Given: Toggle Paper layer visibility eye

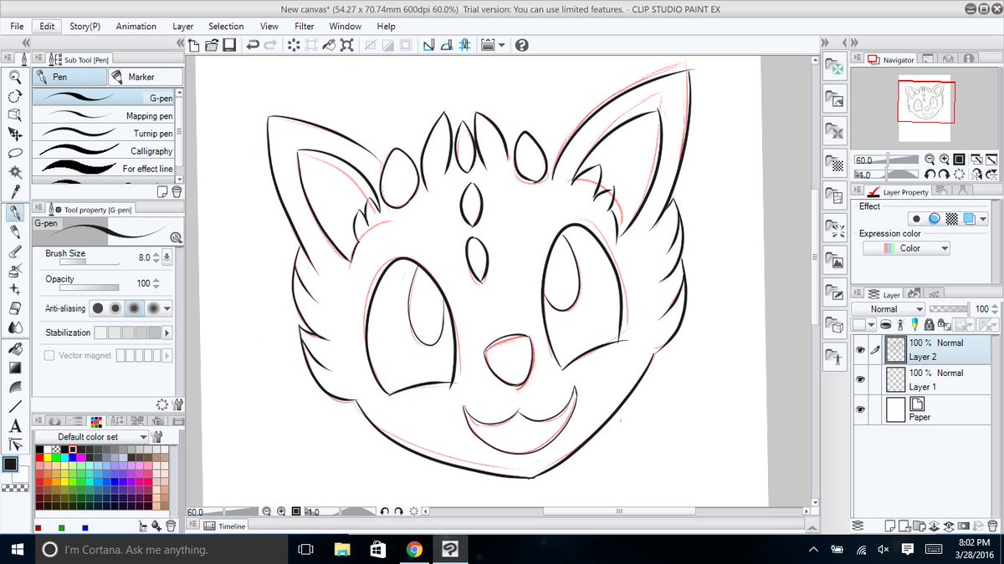Looking at the screenshot, I should point(860,410).
